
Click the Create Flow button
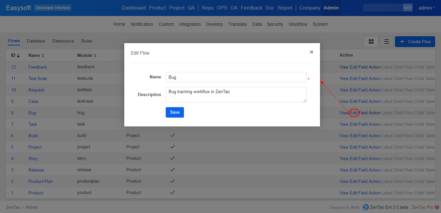[x=415, y=41]
